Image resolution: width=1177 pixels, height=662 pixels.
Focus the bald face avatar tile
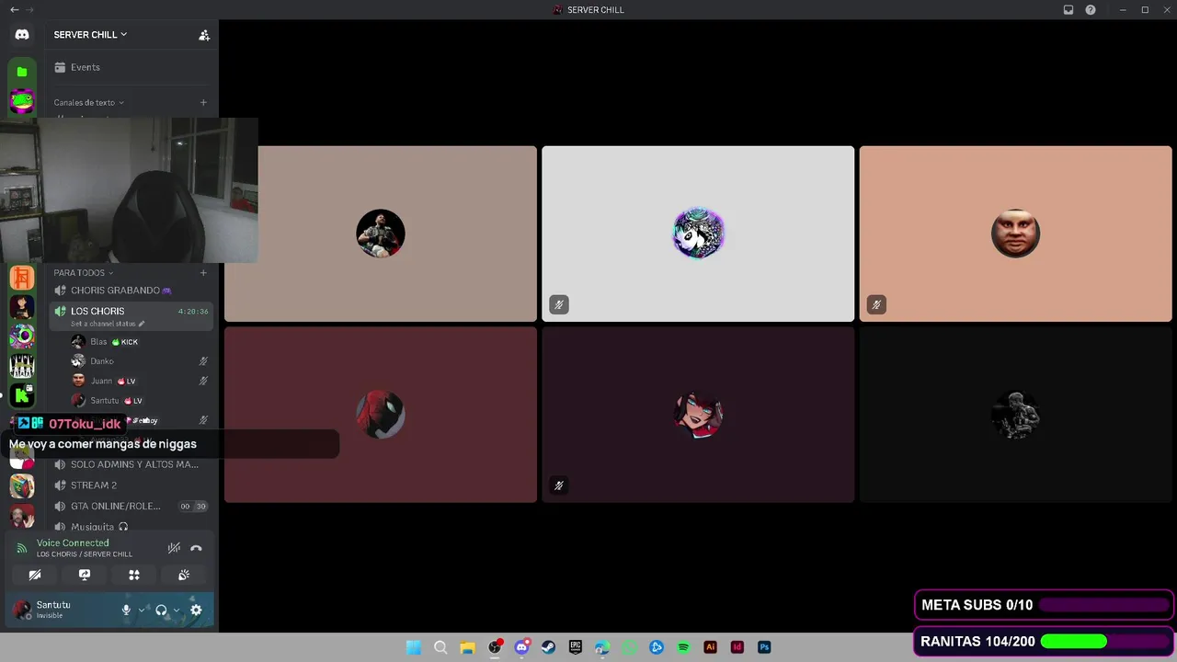click(1016, 234)
